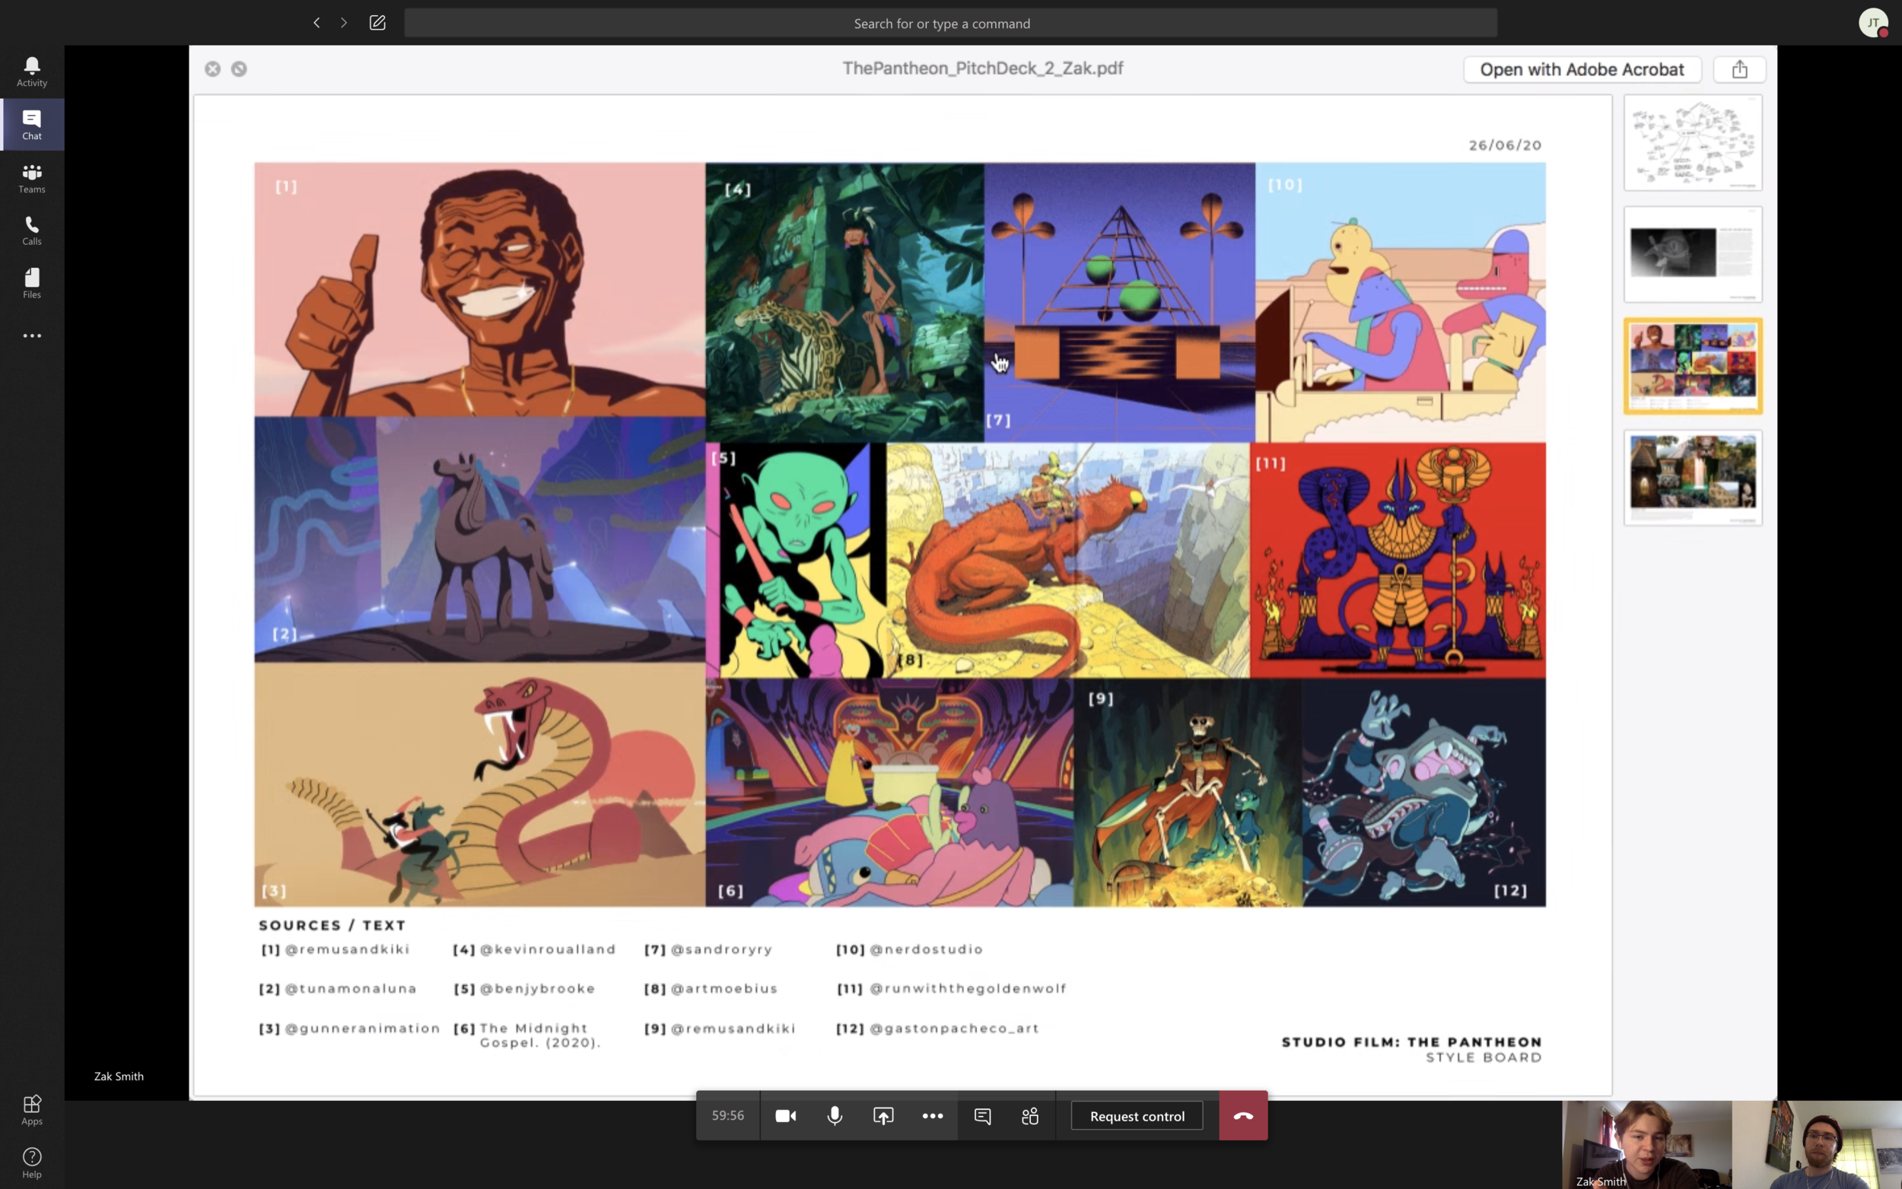Click the source @artmoebius
The height and width of the screenshot is (1189, 1902).
[x=724, y=988]
